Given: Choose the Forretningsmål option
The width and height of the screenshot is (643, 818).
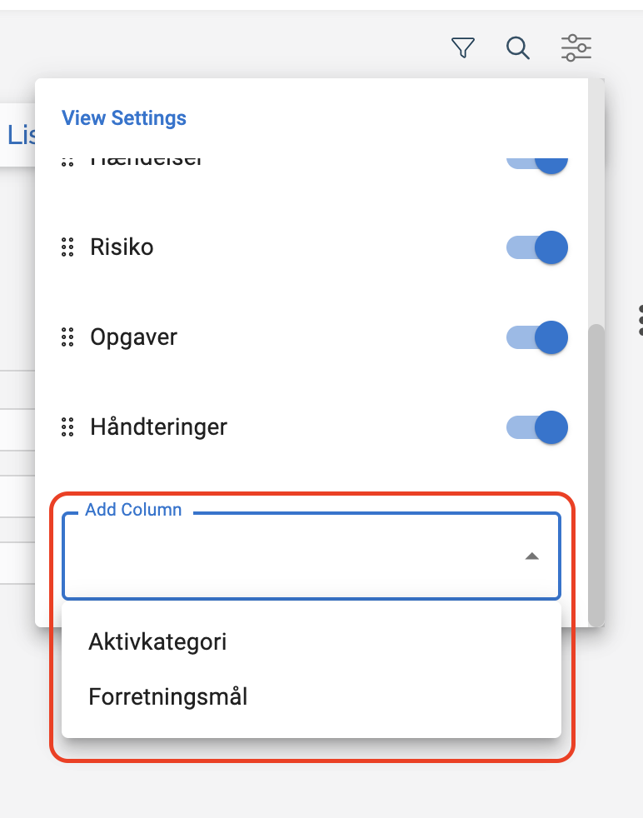Looking at the screenshot, I should 168,696.
